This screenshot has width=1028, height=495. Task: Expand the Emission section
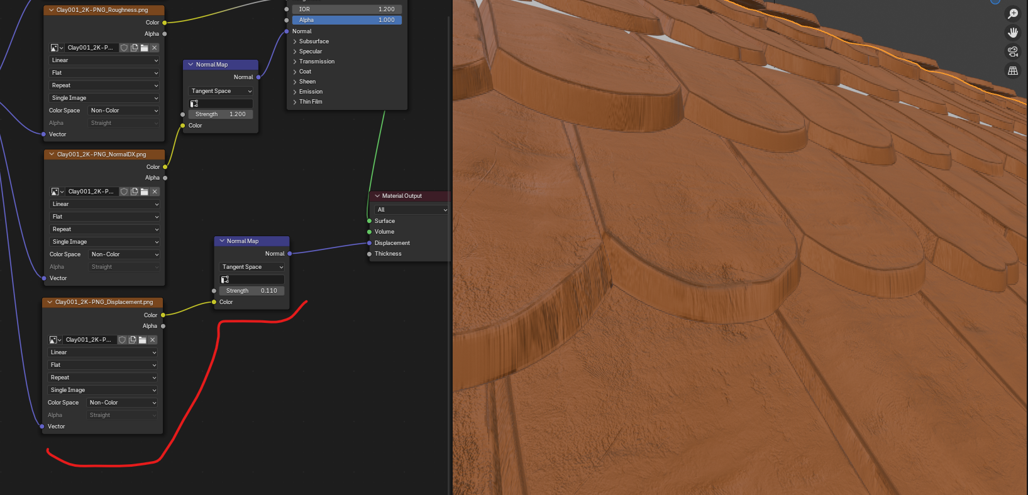(x=310, y=92)
